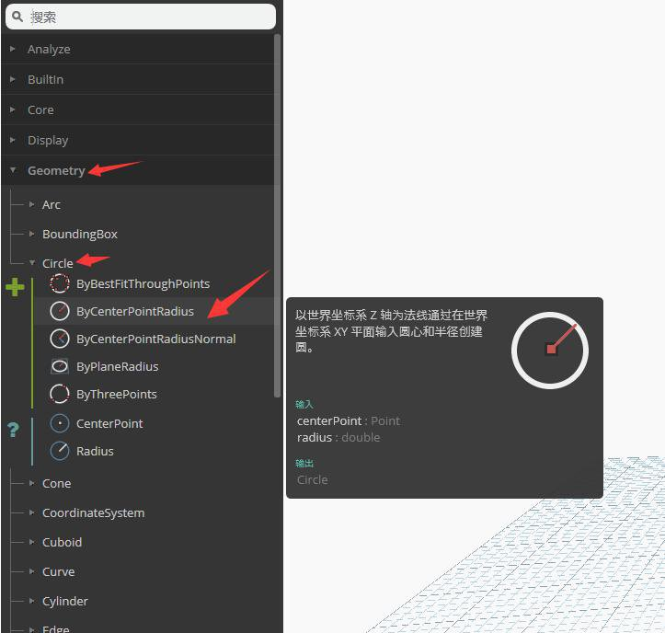Click the CenterPoint query node icon
The width and height of the screenshot is (665, 633).
pos(60,423)
